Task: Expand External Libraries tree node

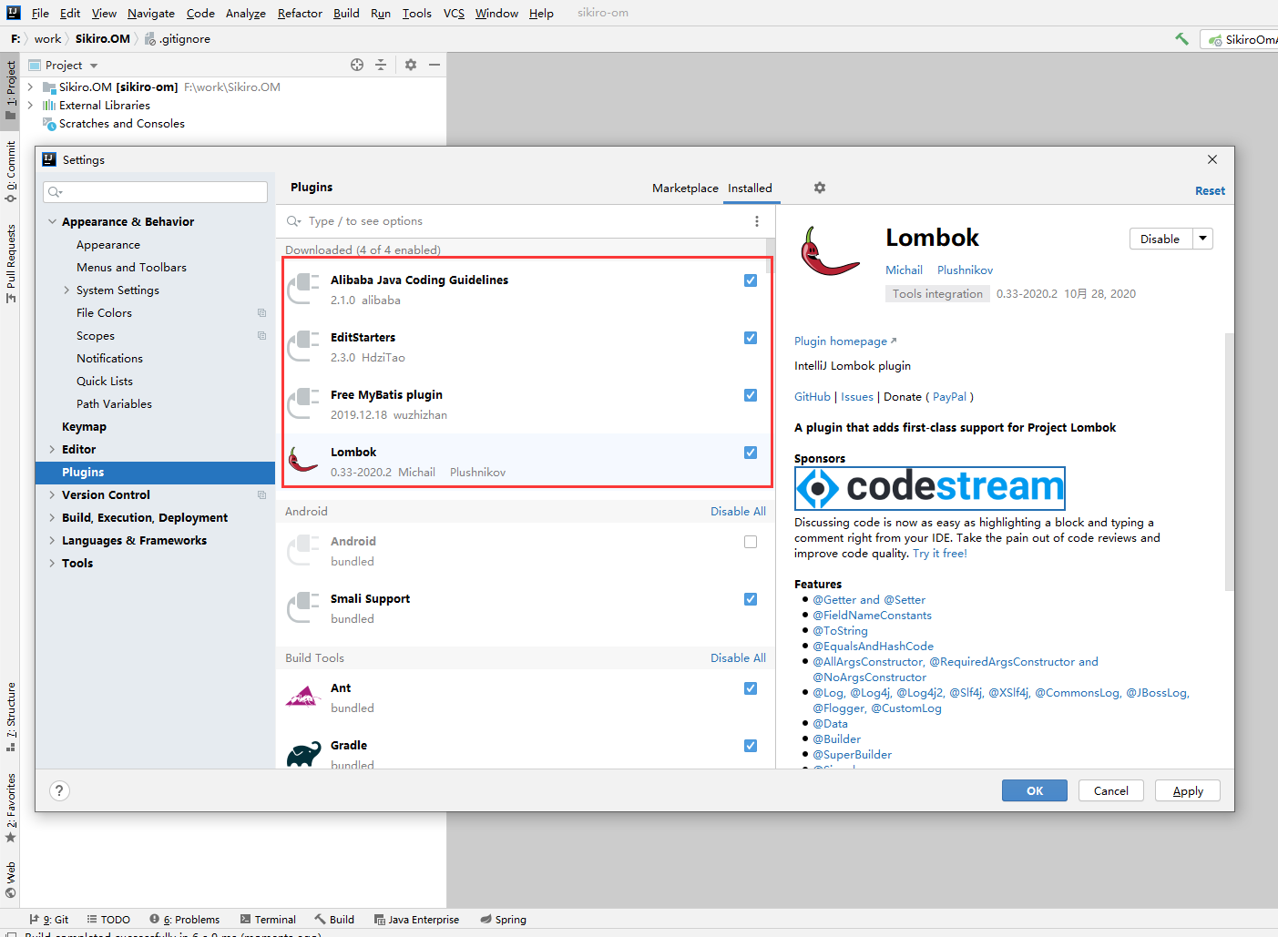Action: (30, 105)
